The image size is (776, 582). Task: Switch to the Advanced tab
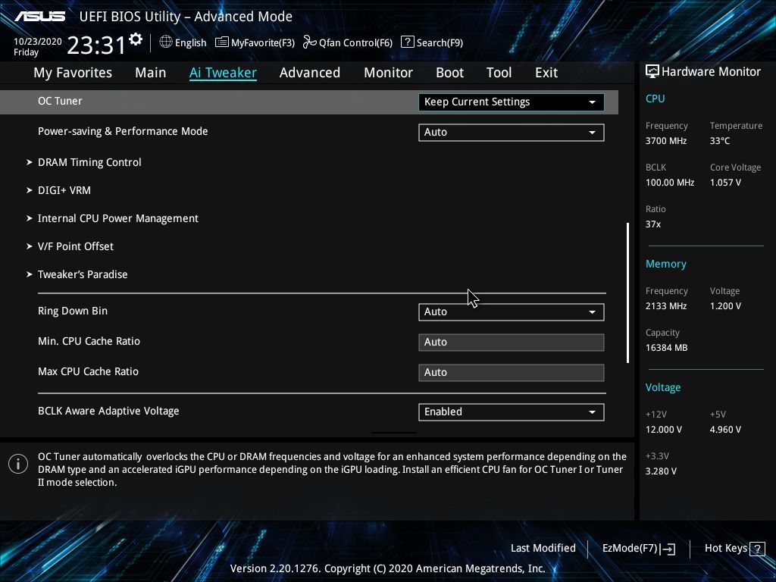(x=310, y=73)
